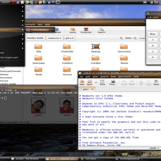This screenshot has height=161, width=161.
Task: Open the file browser Help menu
Action: [x=47, y=25]
